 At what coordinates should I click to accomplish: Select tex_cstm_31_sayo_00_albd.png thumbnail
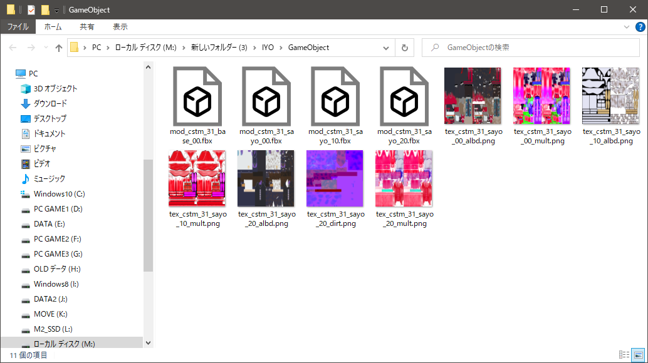pos(473,96)
